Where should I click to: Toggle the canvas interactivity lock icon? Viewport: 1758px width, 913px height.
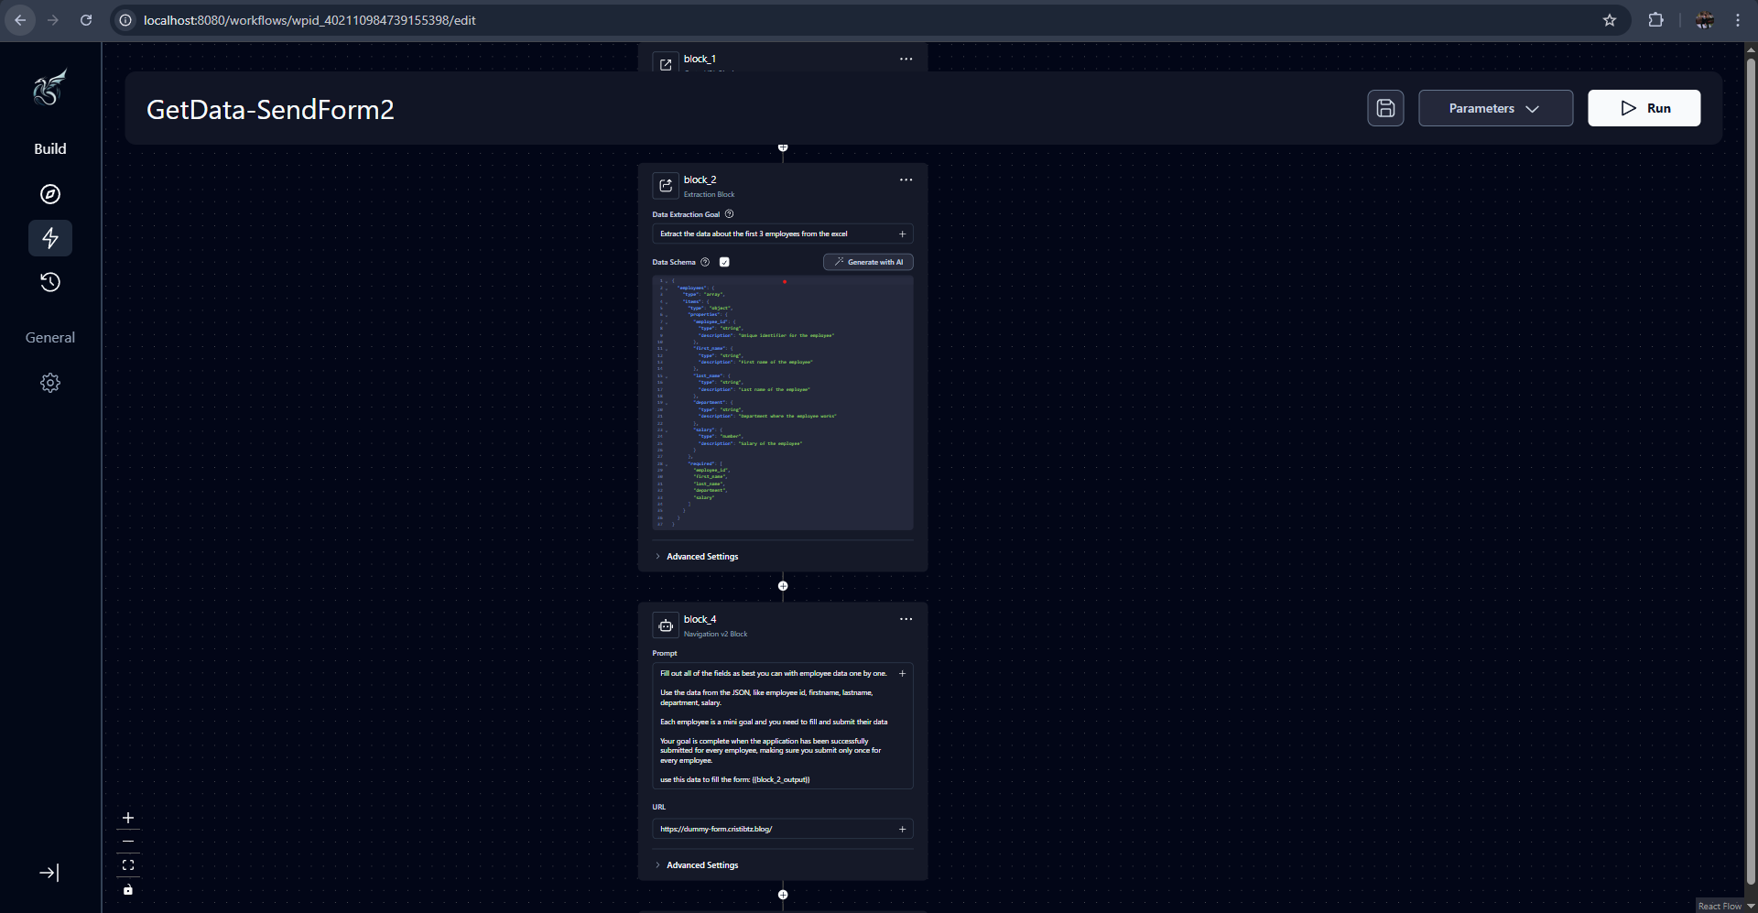128,889
